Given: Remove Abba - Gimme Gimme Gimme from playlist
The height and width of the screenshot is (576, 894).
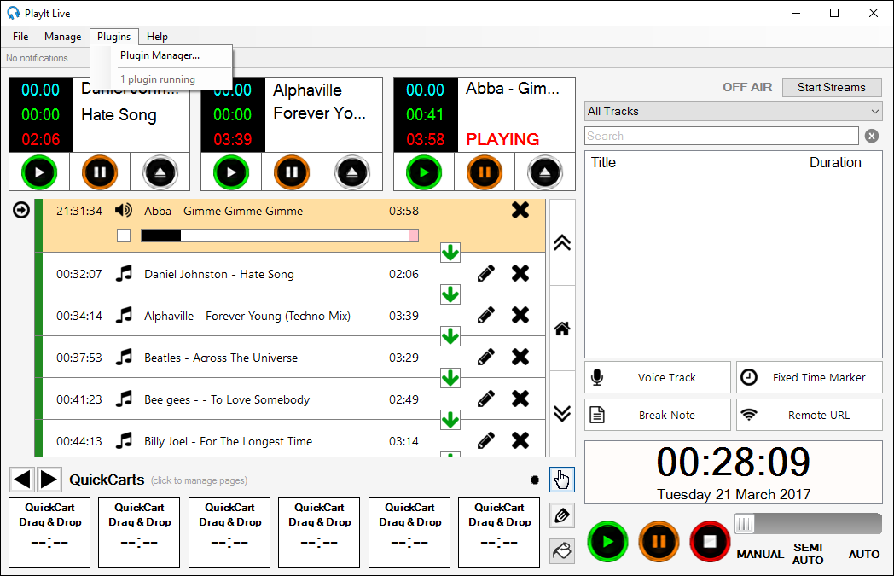Looking at the screenshot, I should click(520, 211).
